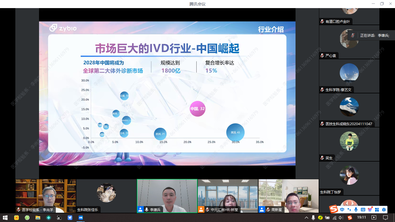This screenshot has width=395, height=222.
Task: Click the China bubble on the chart
Action: (x=197, y=109)
